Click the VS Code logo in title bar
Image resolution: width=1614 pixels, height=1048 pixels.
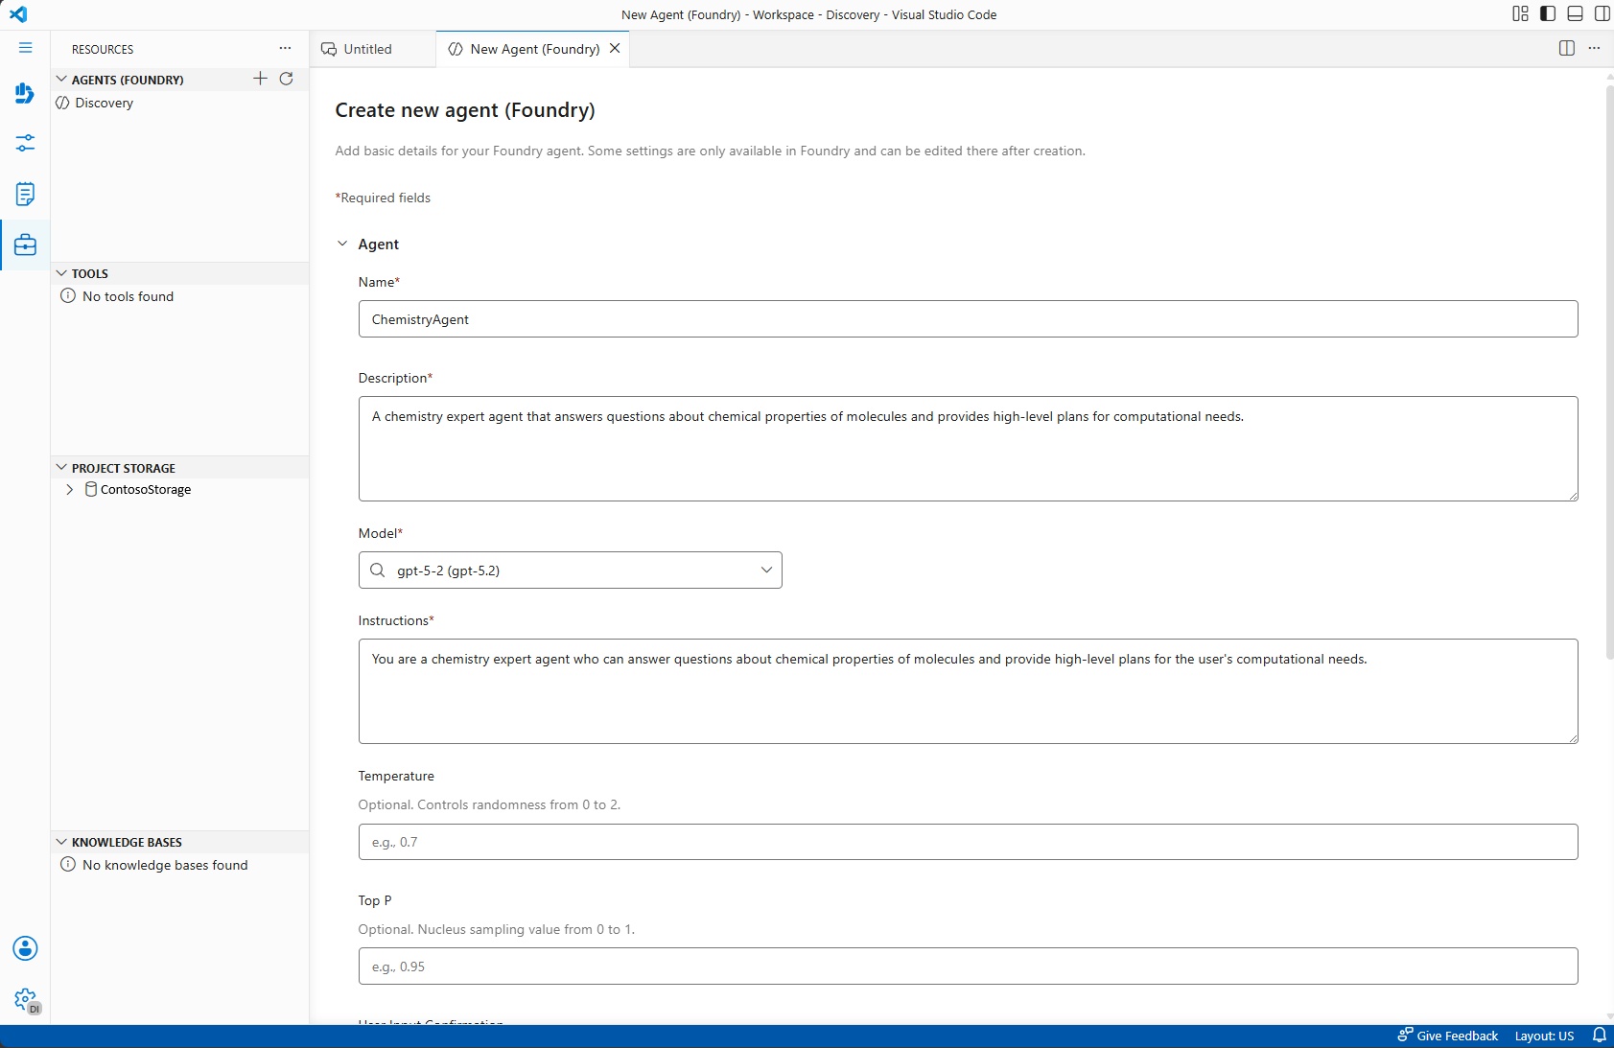pos(18,14)
